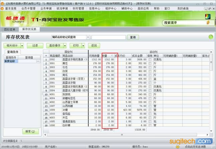Screen dimensions: 216x149
Task: Toggle 停用 checkbox for 高露洁牙膏 row
Action: point(150,79)
